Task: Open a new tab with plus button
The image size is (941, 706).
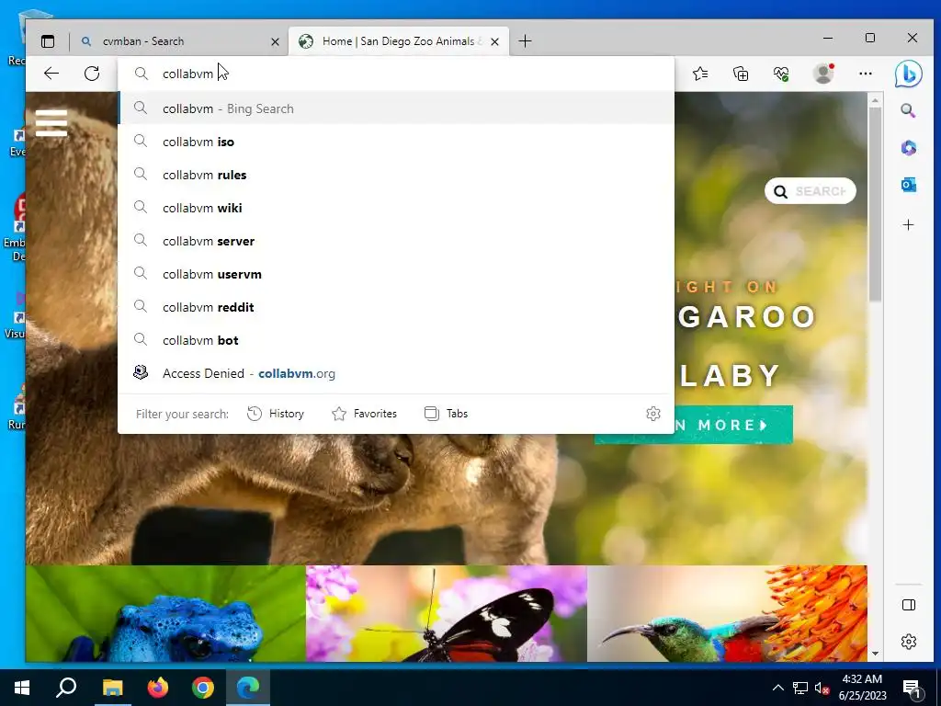Action: click(525, 40)
